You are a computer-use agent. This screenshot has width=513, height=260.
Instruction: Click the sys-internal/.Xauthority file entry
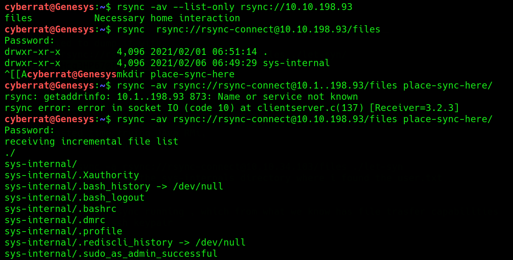pyautogui.click(x=71, y=175)
